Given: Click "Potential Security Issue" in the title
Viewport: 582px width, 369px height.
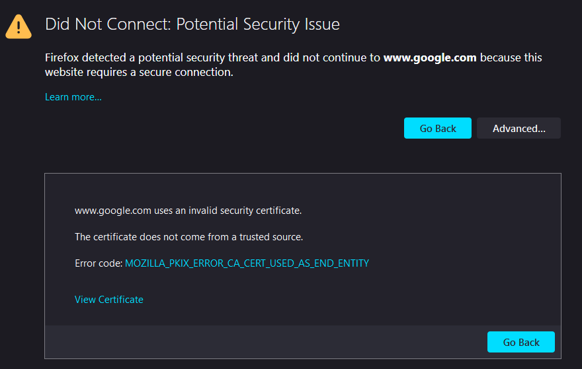Looking at the screenshot, I should coord(258,25).
